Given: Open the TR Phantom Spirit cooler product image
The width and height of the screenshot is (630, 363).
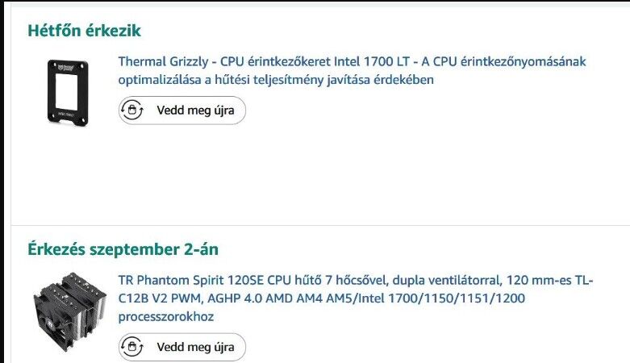Looking at the screenshot, I should 69,312.
